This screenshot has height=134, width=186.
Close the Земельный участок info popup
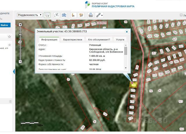pos(127,31)
